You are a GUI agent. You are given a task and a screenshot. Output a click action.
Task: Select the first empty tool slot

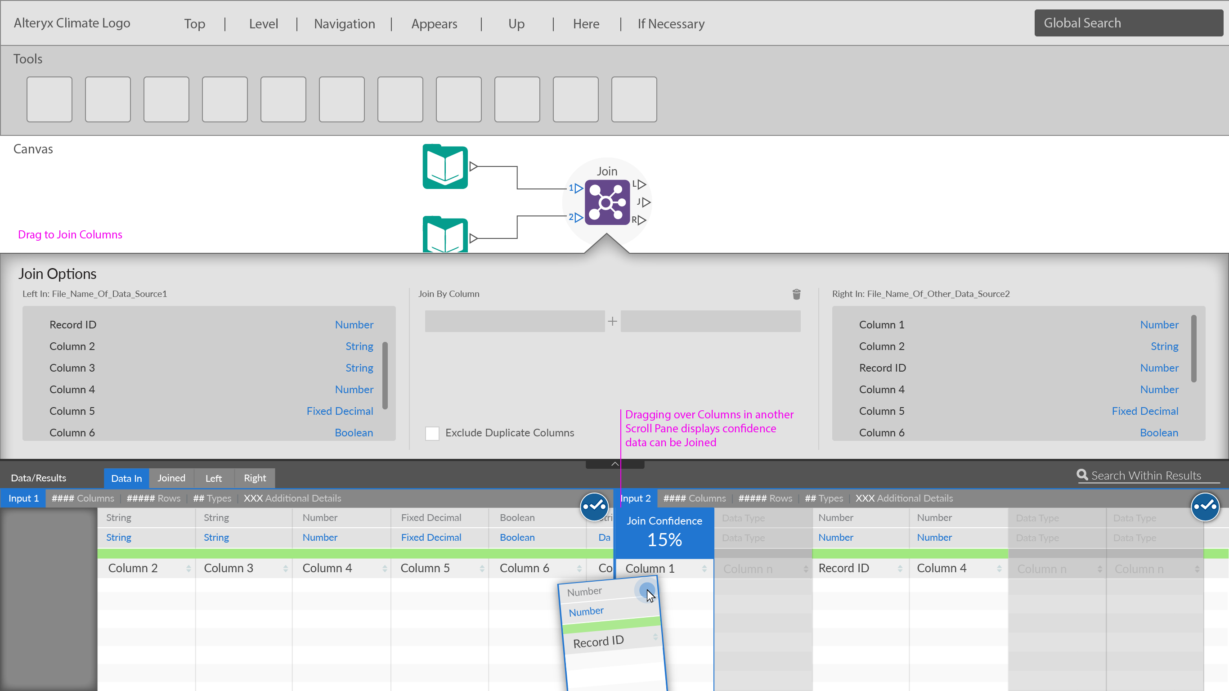49,99
